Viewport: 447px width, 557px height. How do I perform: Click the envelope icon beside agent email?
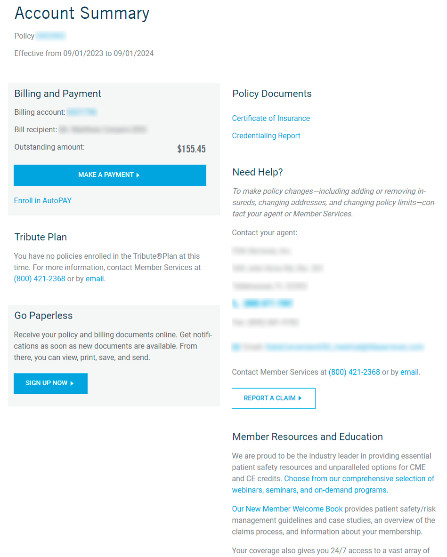236,348
